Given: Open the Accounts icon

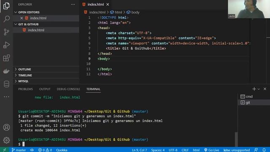Looking at the screenshot, I should [x=6, y=128].
